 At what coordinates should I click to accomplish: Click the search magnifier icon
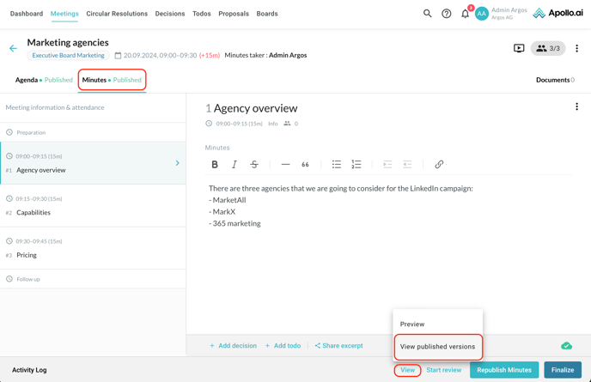427,14
